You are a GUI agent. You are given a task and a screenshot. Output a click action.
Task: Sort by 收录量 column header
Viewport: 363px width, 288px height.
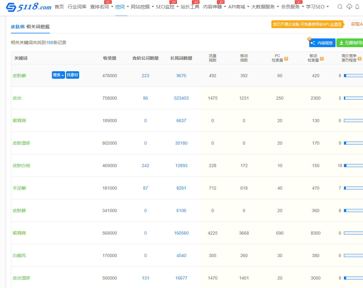pyautogui.click(x=110, y=58)
